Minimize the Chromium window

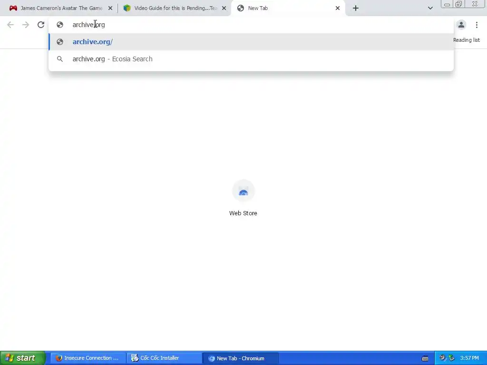tap(447, 4)
